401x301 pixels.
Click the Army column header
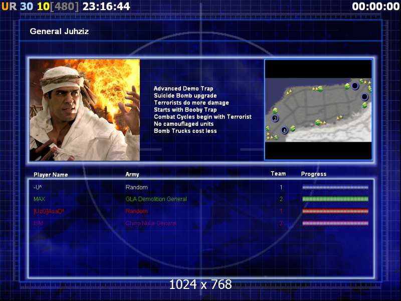(x=132, y=175)
